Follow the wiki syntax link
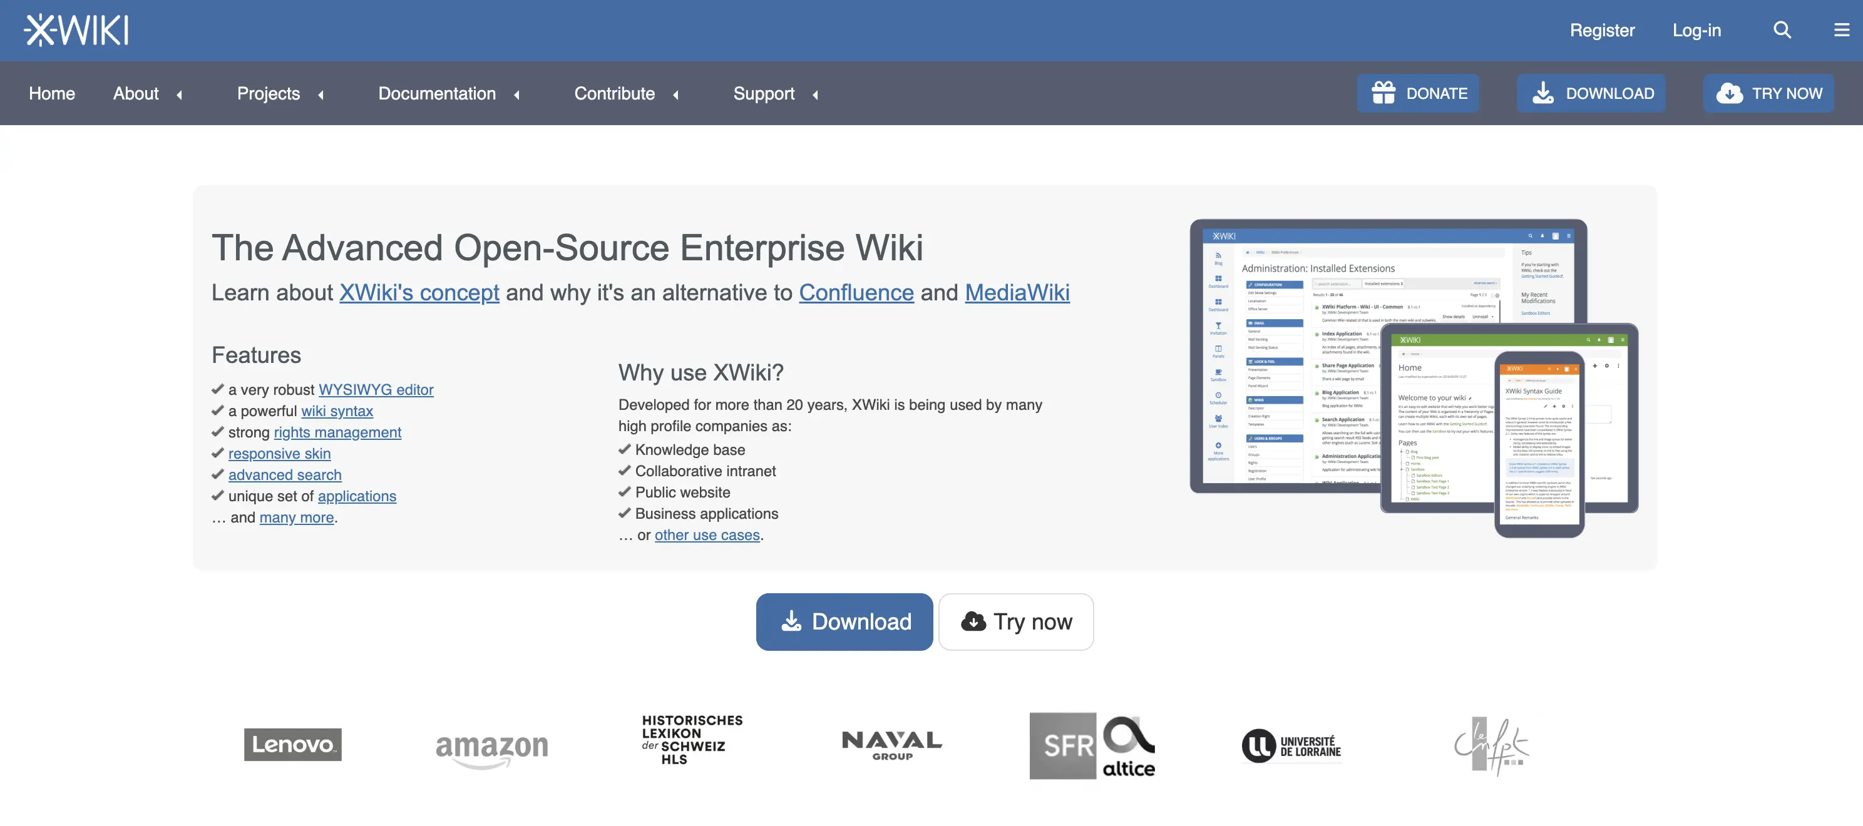This screenshot has height=826, width=1863. tap(337, 411)
